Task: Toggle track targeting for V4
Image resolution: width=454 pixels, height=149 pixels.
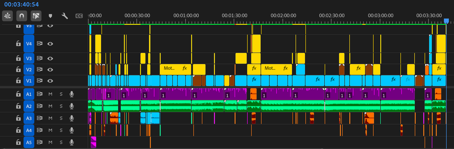Action: (29, 44)
